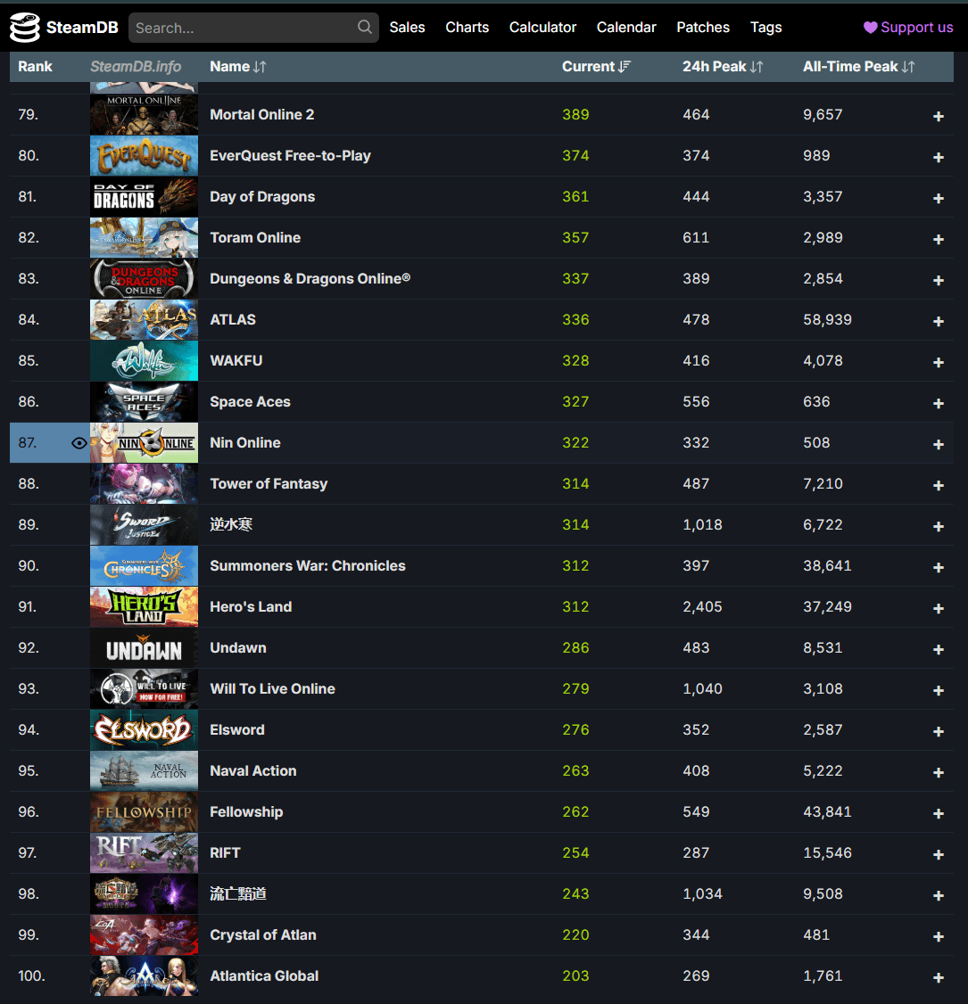Open the Will To Live Online link
The image size is (968, 1004).
(x=272, y=688)
